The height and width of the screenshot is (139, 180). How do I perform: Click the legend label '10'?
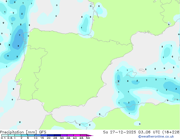point(35,138)
